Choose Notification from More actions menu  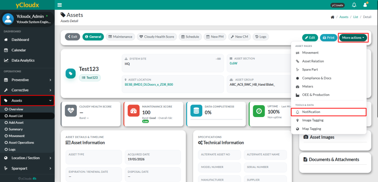[x=329, y=112]
